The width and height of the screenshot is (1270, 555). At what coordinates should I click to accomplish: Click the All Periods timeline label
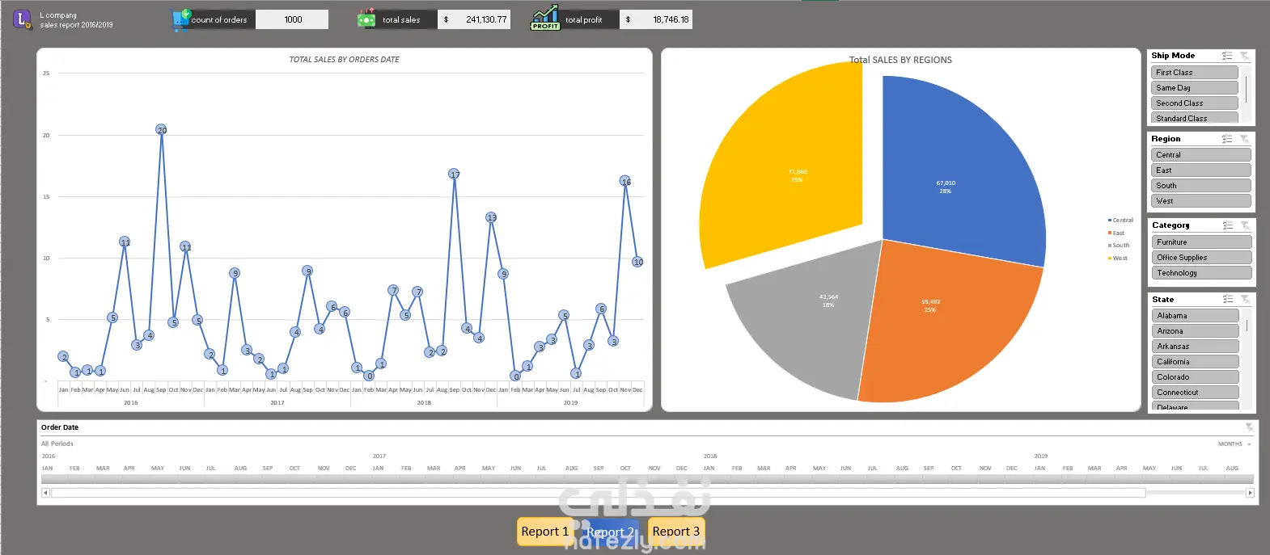click(57, 444)
